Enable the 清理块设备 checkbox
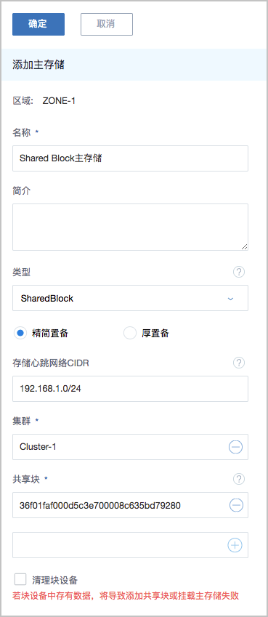Viewport: 268px width, 617px height. click(20, 580)
